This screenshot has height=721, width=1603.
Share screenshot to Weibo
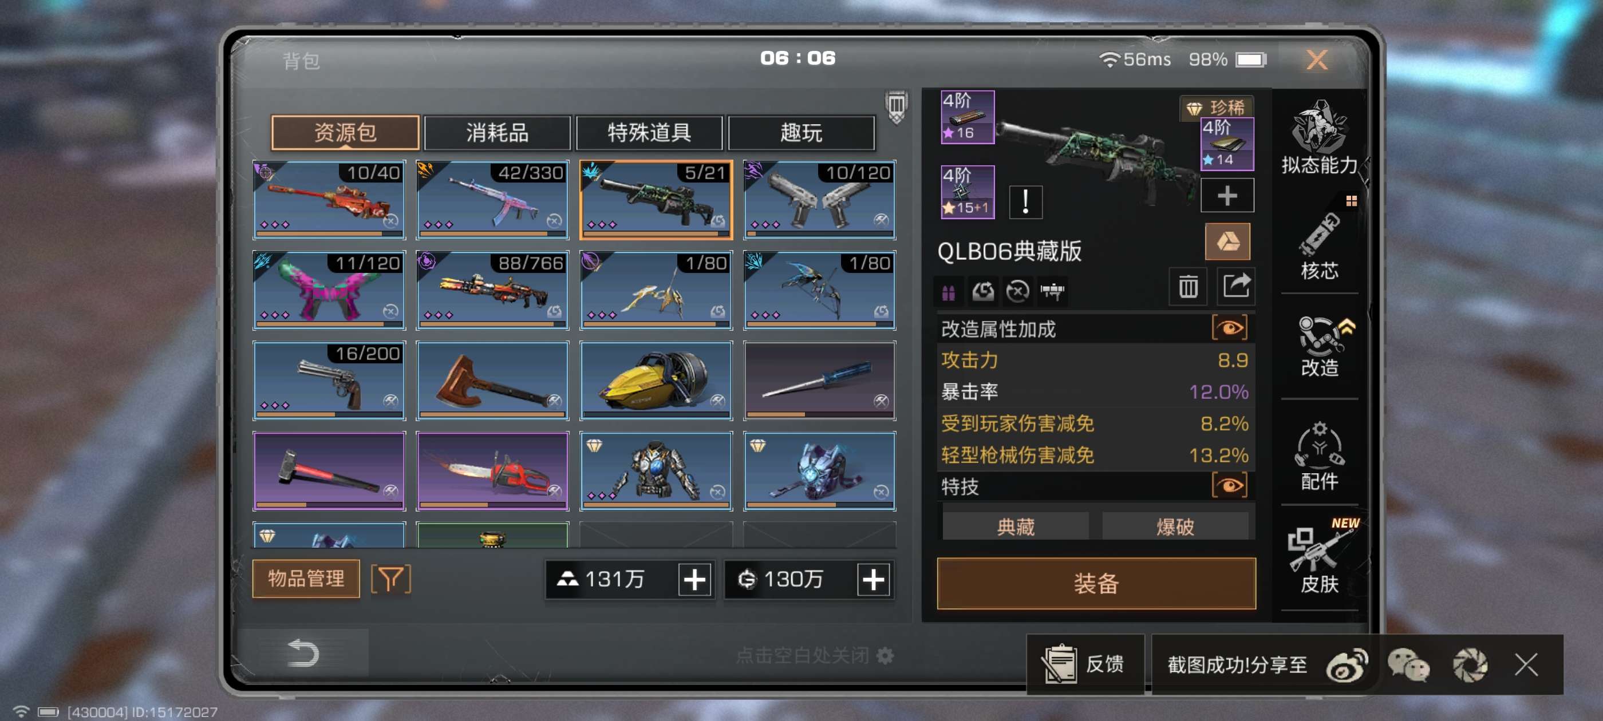(x=1347, y=664)
